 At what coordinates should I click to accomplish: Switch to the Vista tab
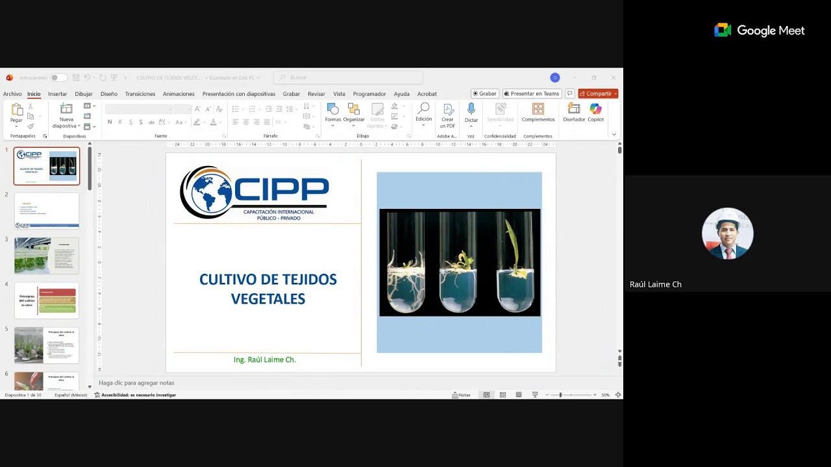(339, 93)
